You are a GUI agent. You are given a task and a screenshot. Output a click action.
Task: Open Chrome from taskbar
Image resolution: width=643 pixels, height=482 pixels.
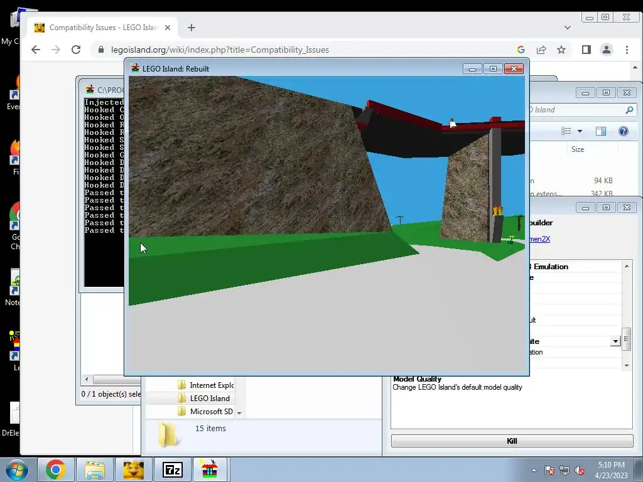point(56,469)
